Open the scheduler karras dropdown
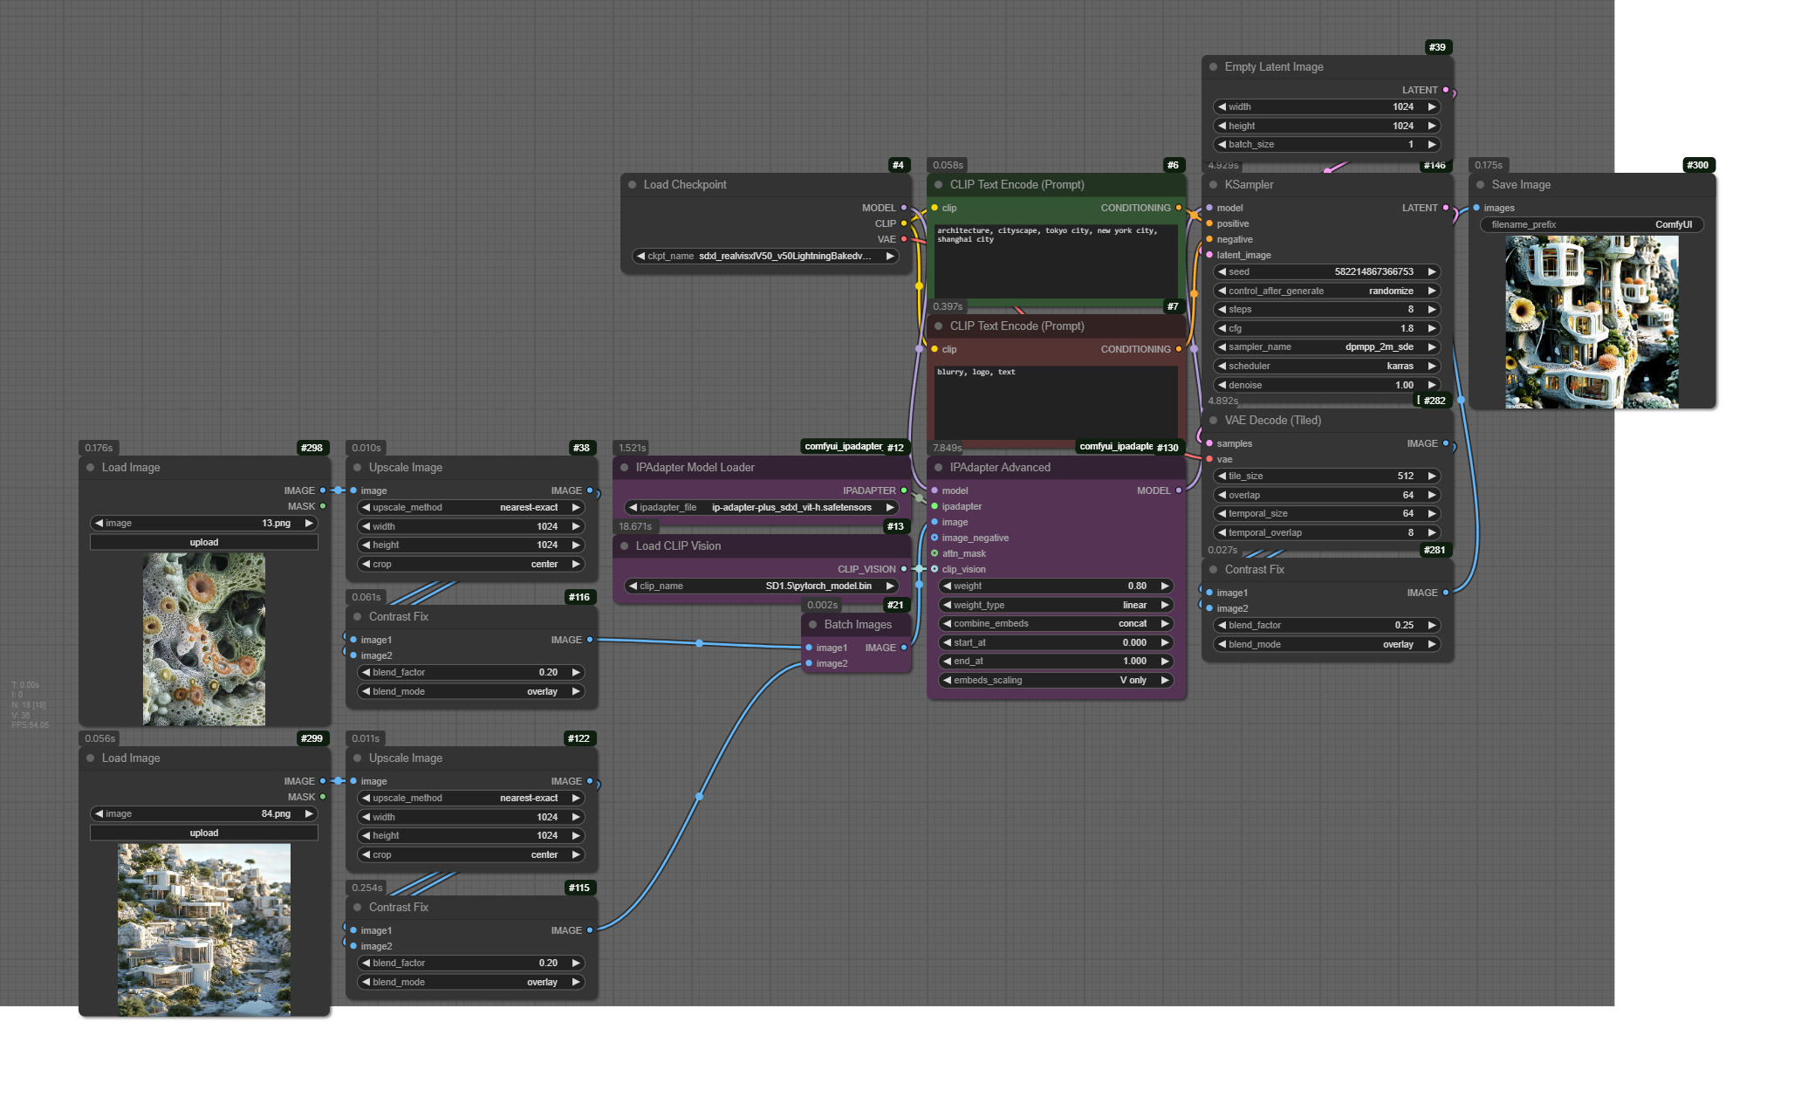The image size is (1794, 1118). tap(1326, 367)
